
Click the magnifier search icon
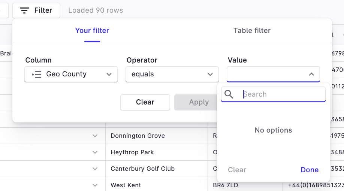click(x=229, y=94)
